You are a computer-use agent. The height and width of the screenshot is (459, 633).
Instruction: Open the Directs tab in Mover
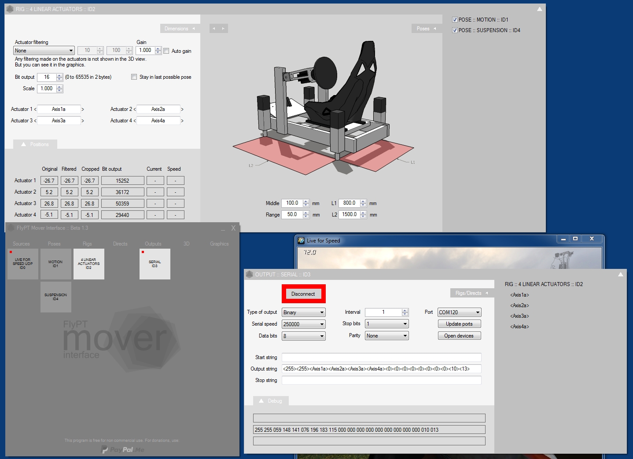click(120, 244)
